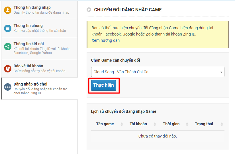Click text 'Quản lý thông tin dùng để đăng nhập'

(41, 13)
